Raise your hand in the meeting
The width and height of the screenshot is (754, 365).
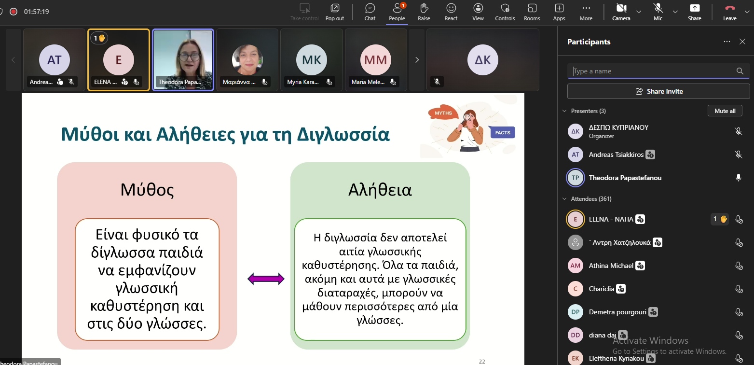(x=424, y=12)
